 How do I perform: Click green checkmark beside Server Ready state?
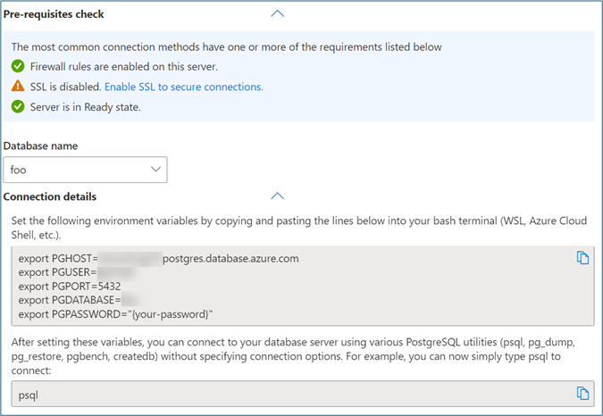coord(17,107)
